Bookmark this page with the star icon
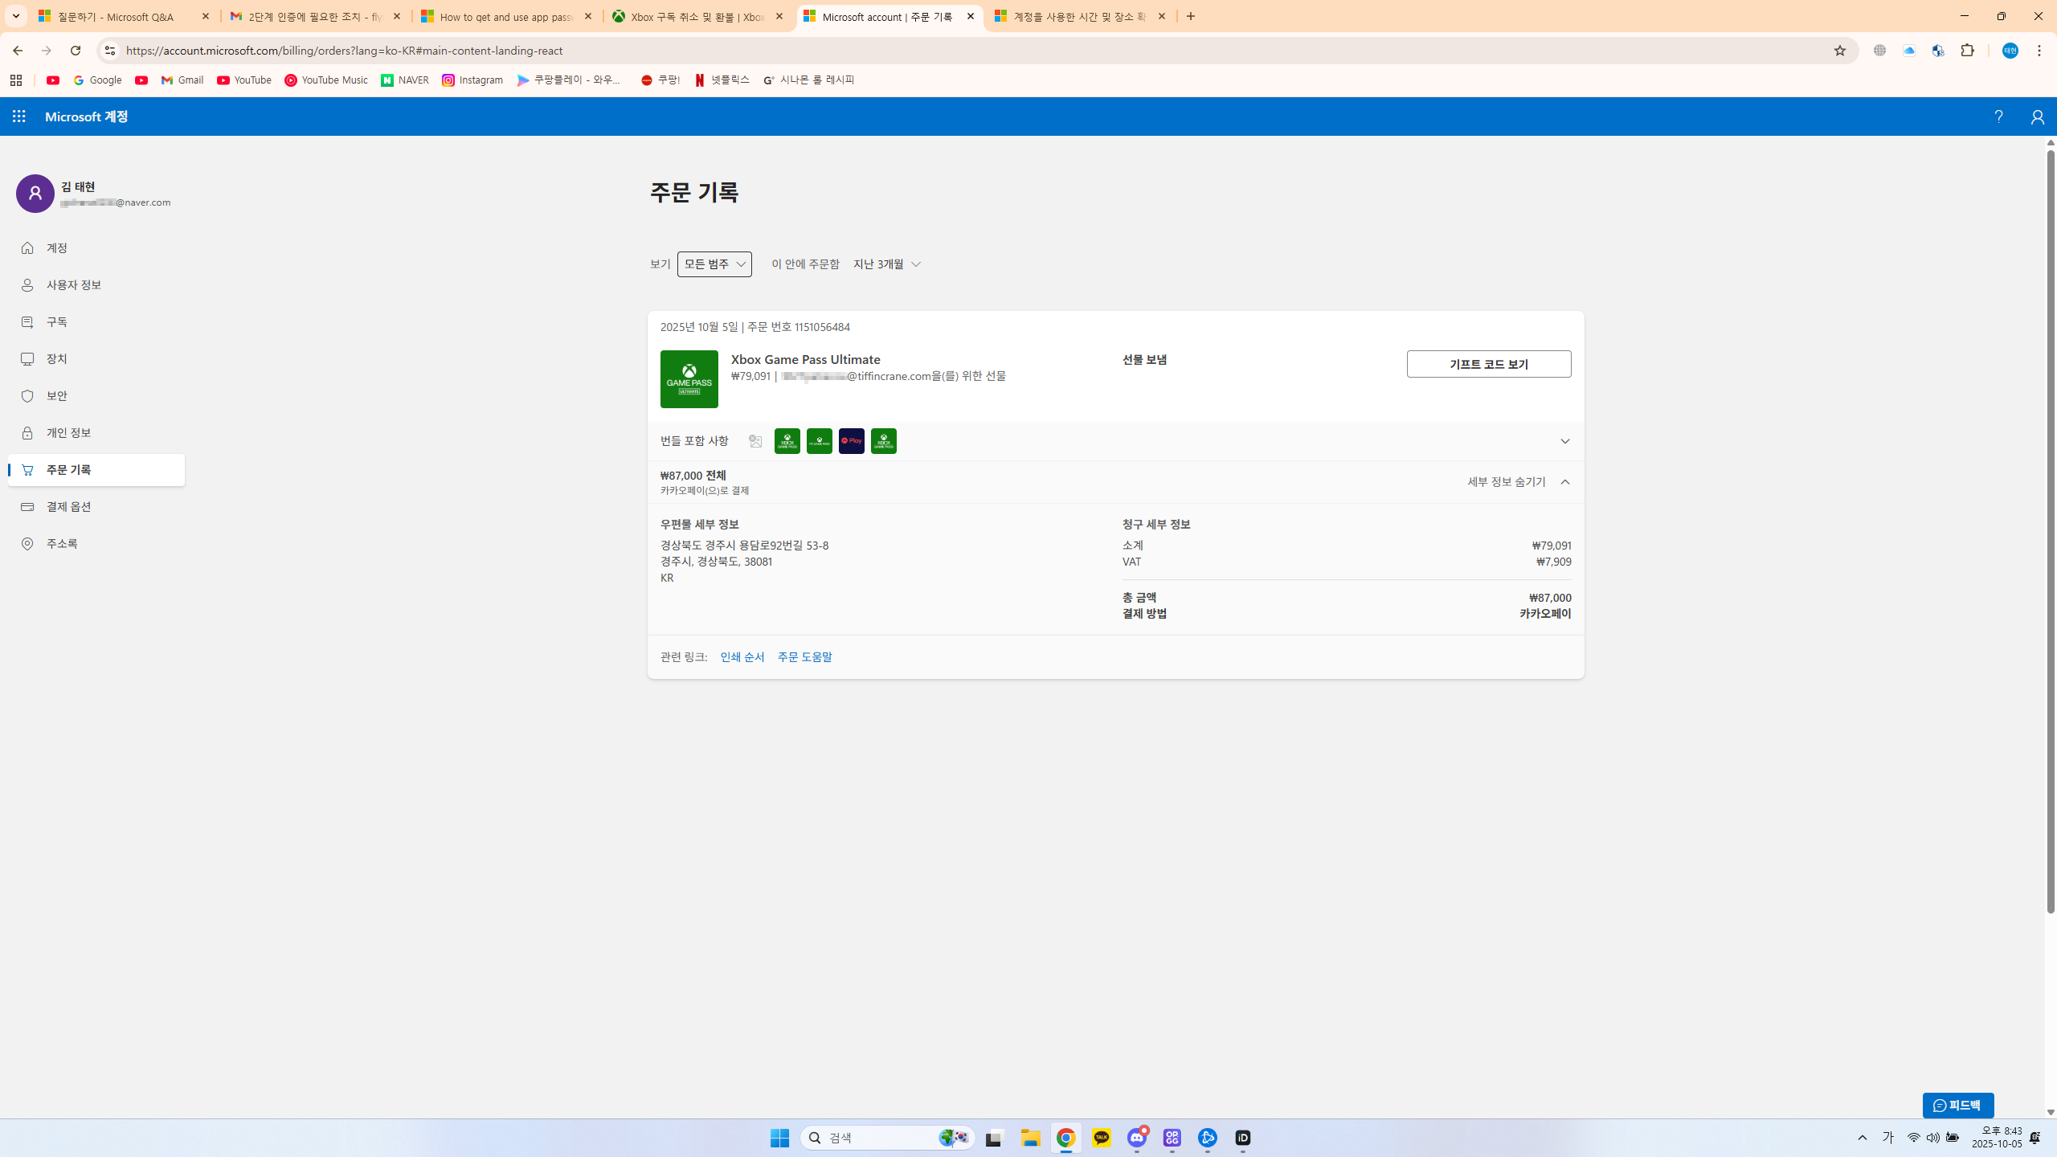2057x1157 pixels. tap(1840, 51)
